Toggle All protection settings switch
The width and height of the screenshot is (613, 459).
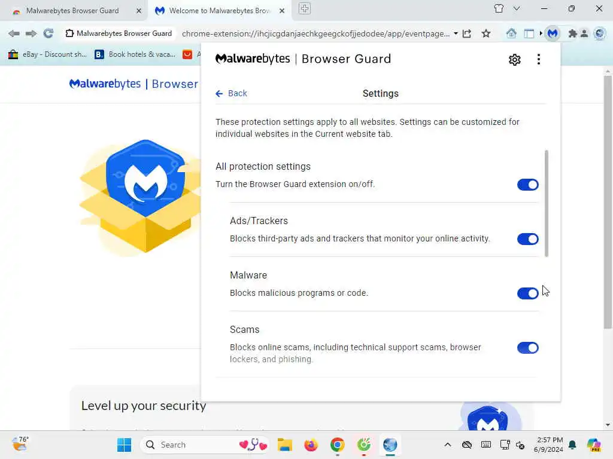(528, 185)
